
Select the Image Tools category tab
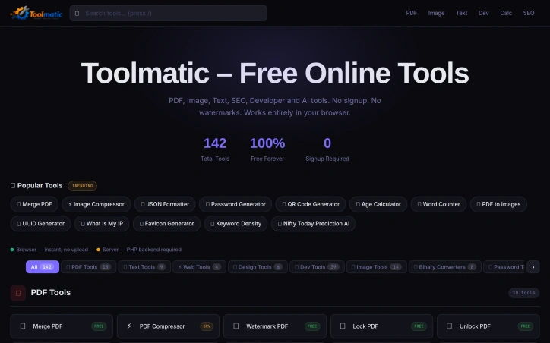click(376, 267)
